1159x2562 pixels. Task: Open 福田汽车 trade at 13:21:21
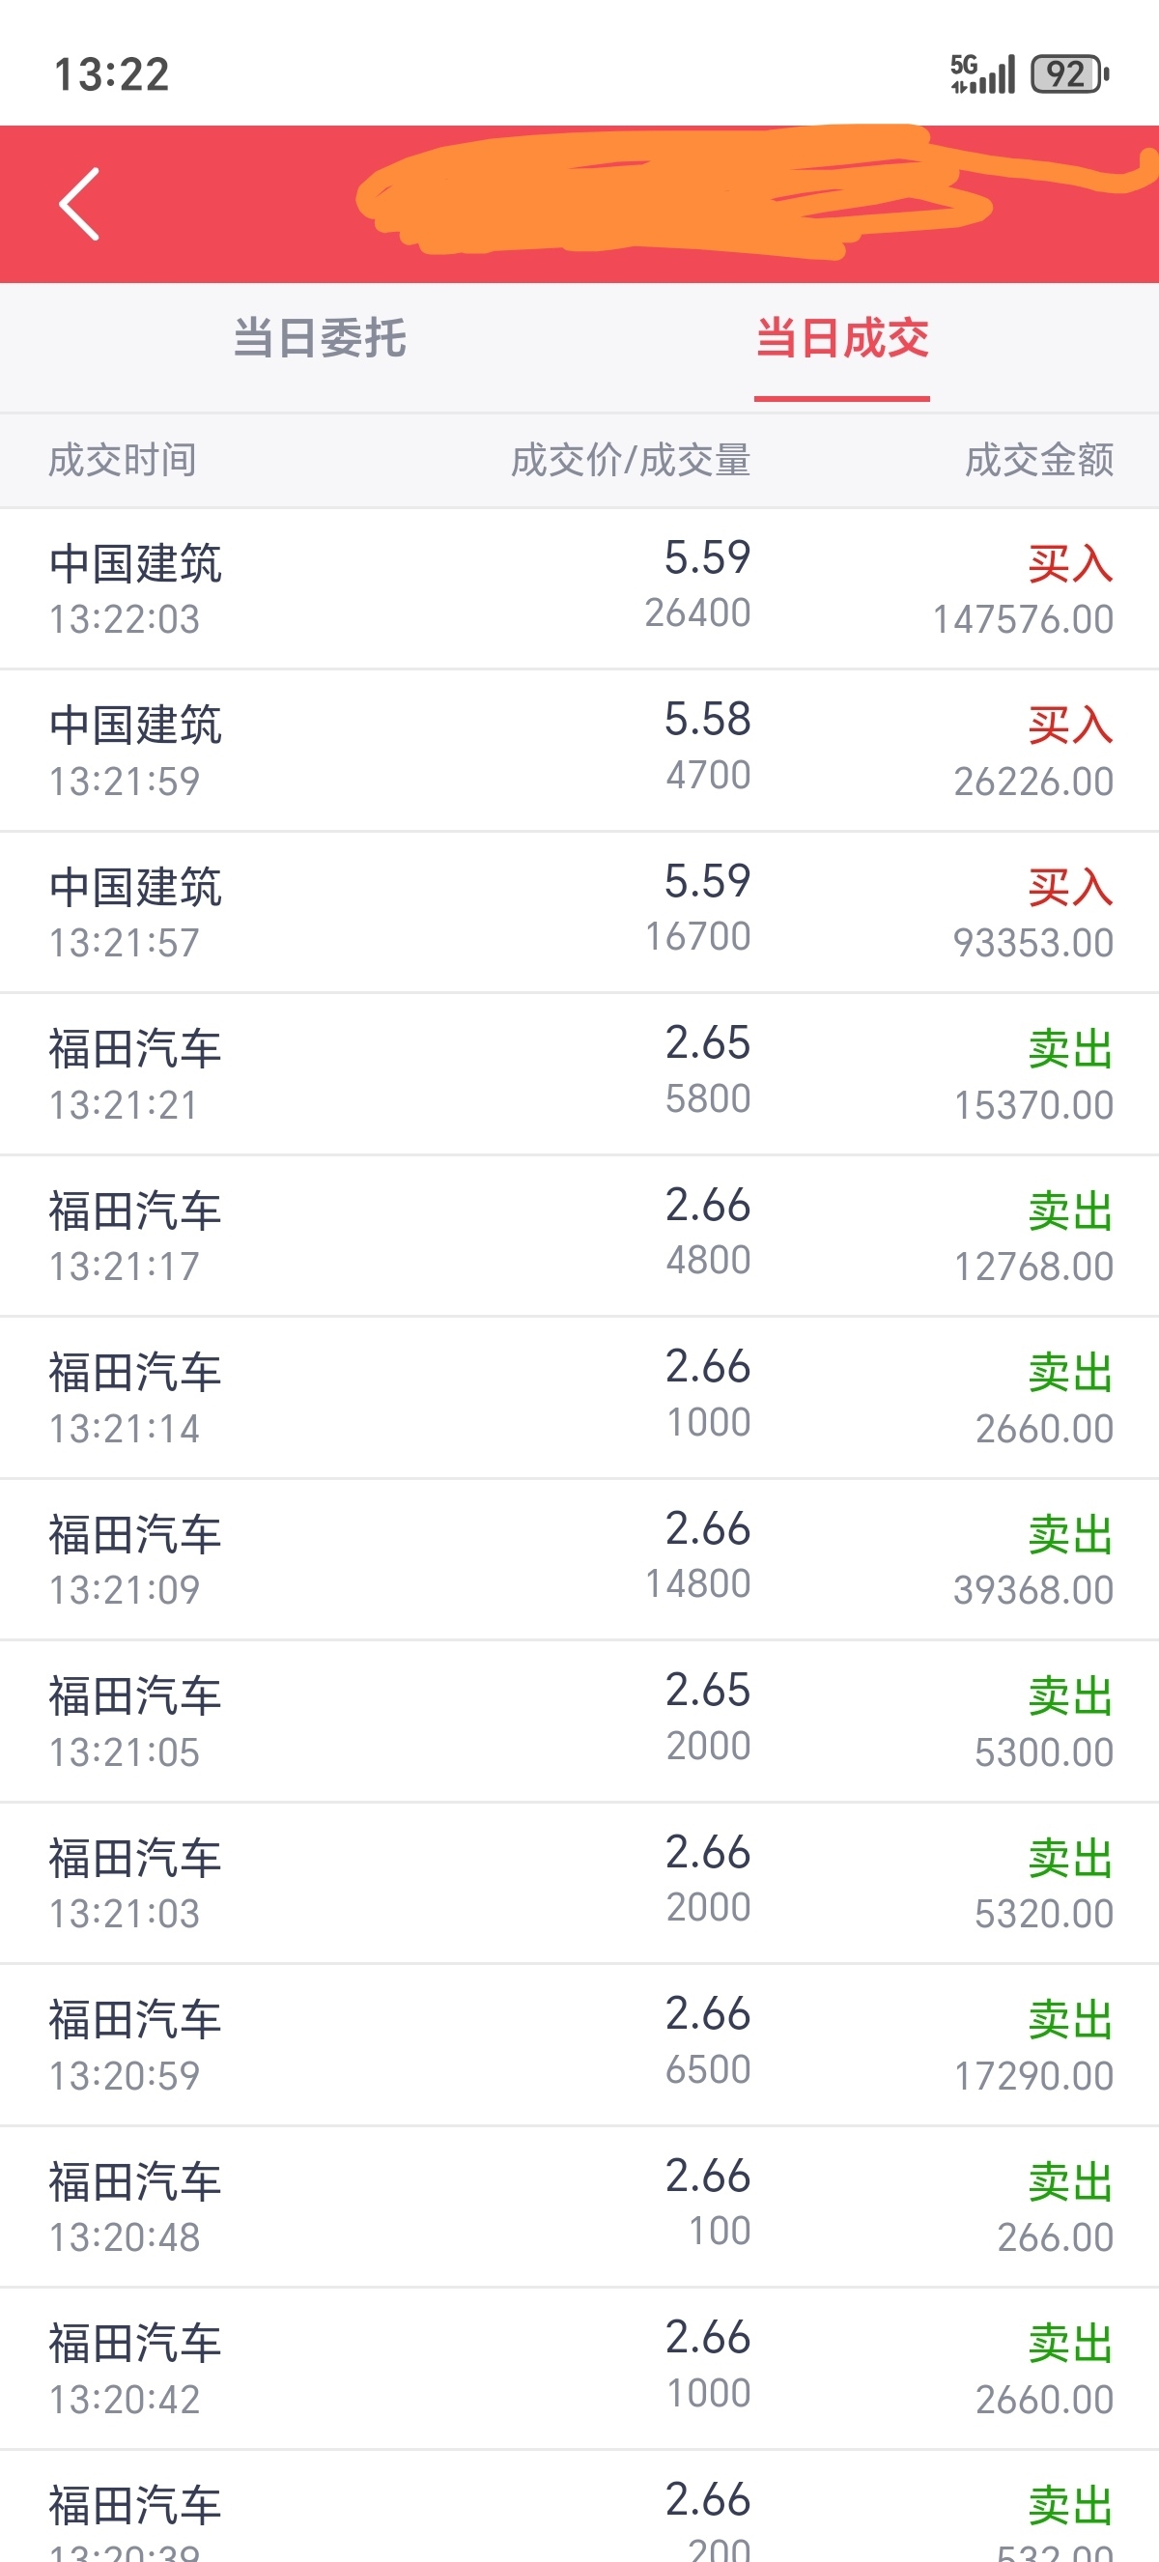[x=579, y=1074]
